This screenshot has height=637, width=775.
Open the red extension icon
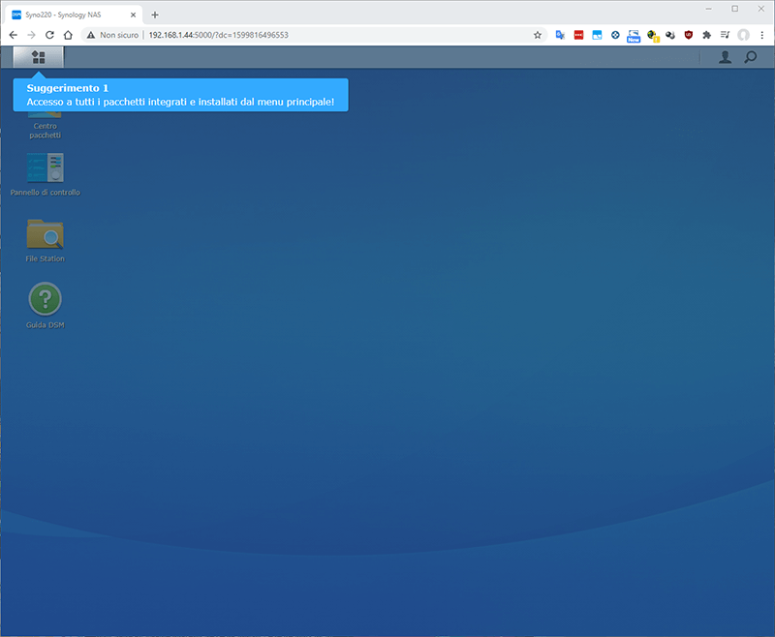(x=578, y=35)
